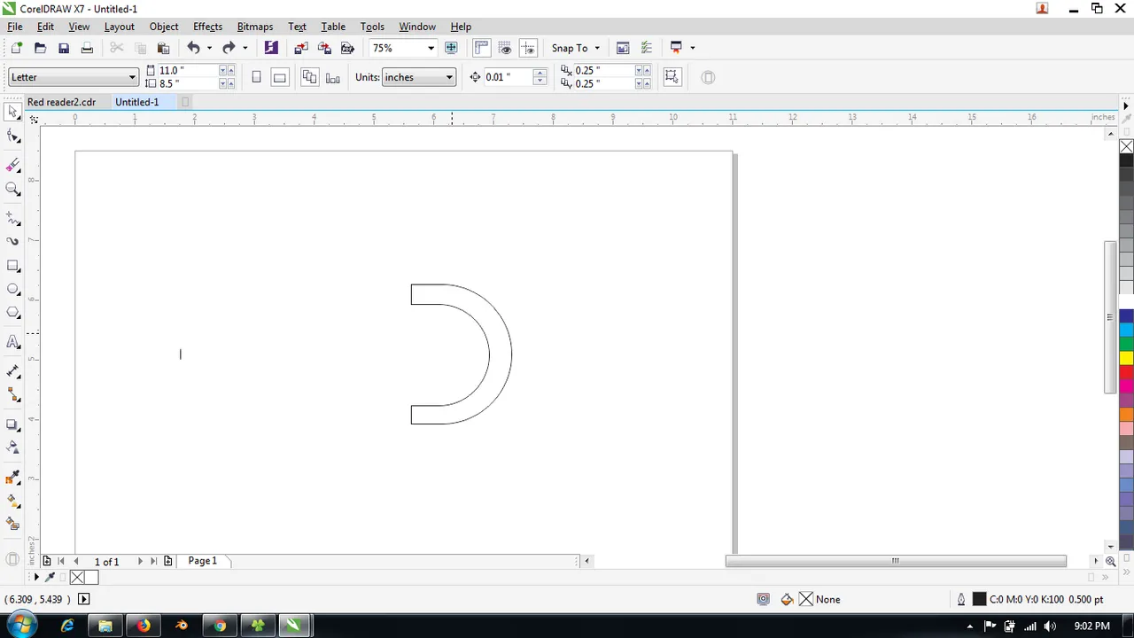Open the Effects menu
1134x638 pixels.
207,27
